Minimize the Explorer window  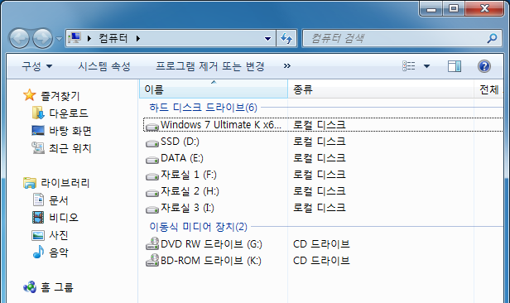pos(431,8)
